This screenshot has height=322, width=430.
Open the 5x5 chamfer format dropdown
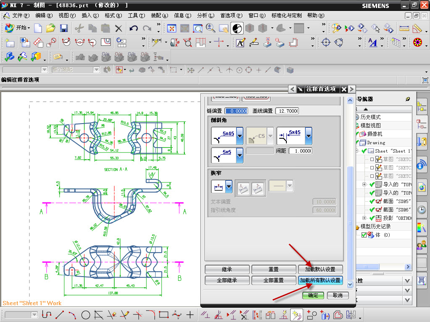tap(240, 155)
